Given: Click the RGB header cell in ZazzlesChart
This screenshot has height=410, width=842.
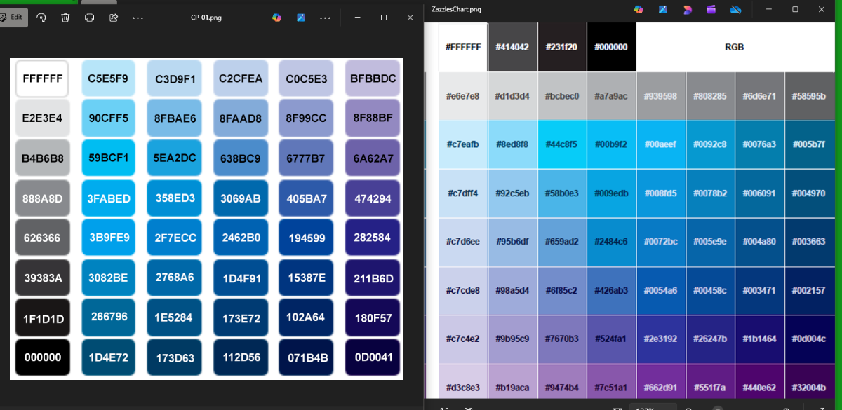Looking at the screenshot, I should click(x=734, y=47).
